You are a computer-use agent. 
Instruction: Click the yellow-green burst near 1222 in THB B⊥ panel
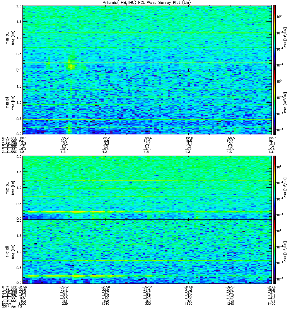tap(71, 65)
